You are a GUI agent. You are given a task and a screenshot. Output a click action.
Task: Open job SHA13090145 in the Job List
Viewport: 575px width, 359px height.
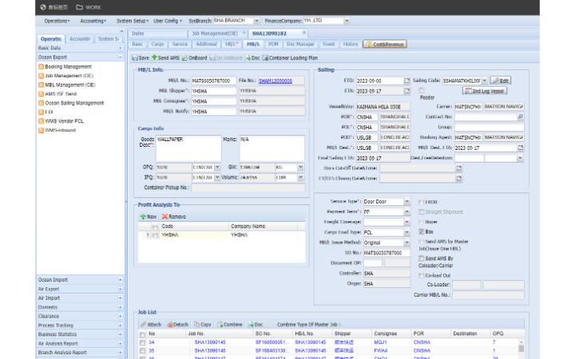(x=210, y=342)
